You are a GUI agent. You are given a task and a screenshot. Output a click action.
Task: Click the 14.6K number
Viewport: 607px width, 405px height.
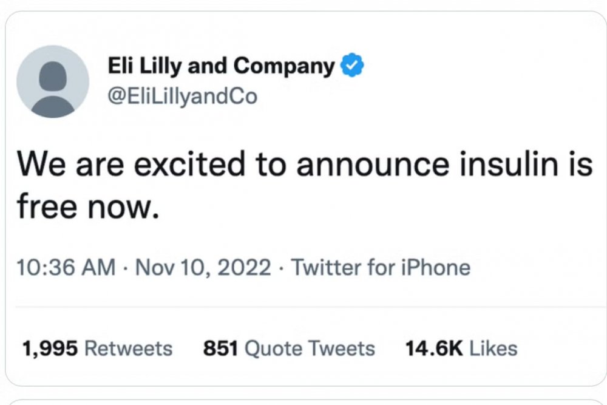(433, 349)
